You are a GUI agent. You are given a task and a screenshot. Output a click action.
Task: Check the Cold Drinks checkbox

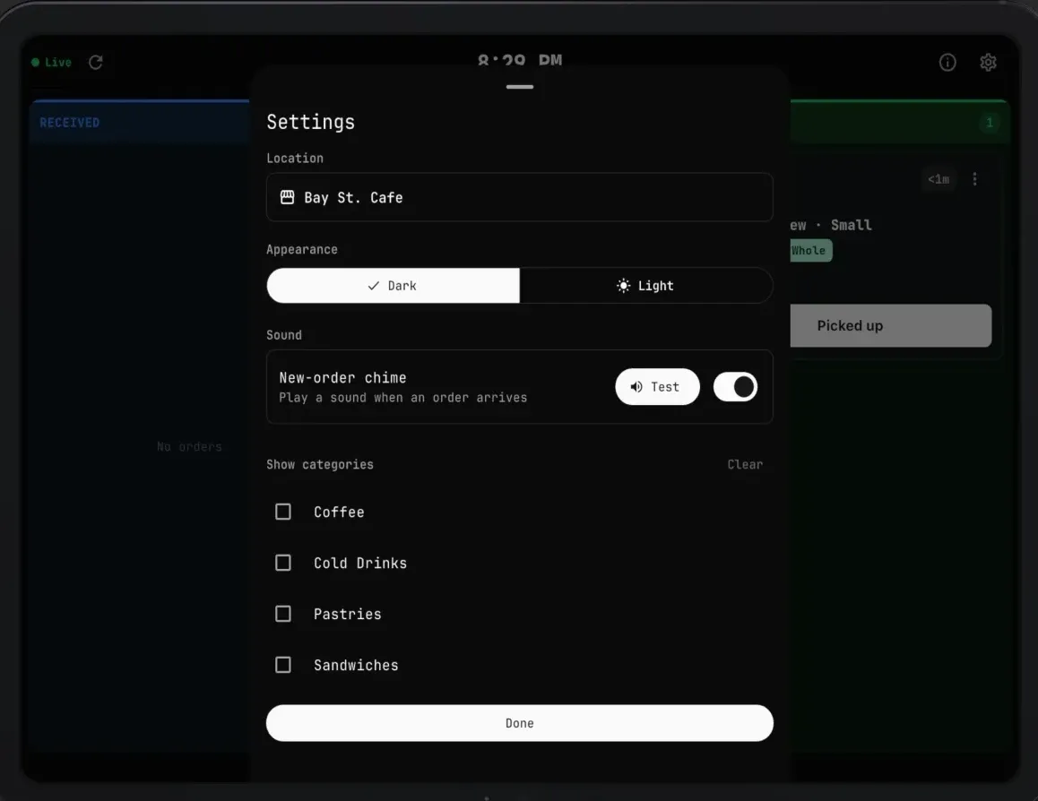pyautogui.click(x=282, y=563)
